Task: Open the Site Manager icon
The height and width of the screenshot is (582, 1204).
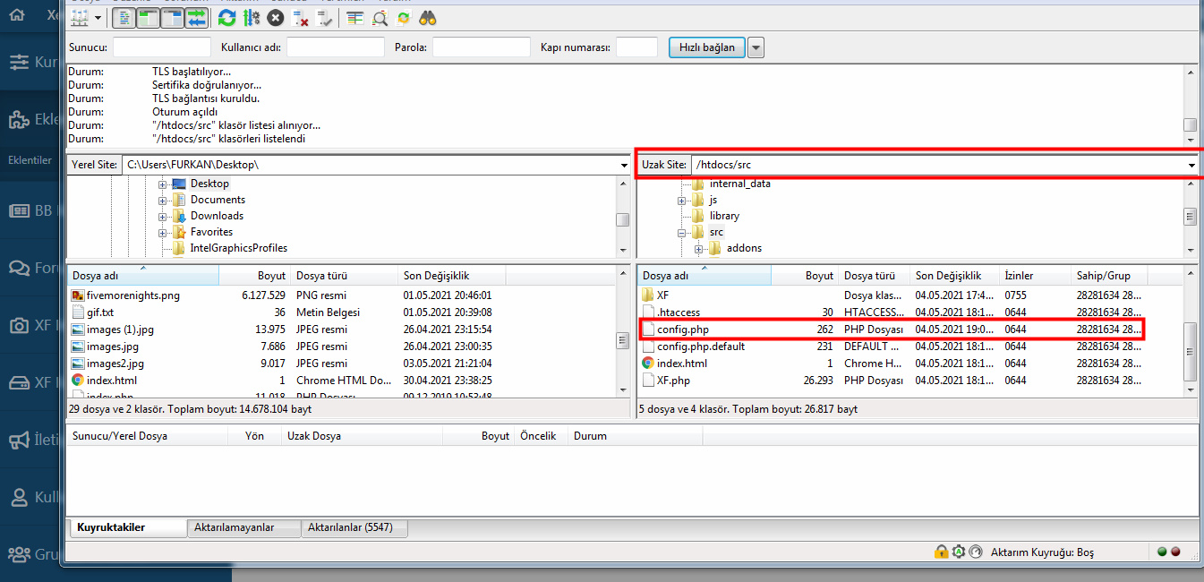Action: pyautogui.click(x=81, y=18)
